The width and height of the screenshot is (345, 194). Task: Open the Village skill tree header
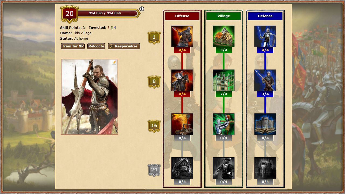[x=224, y=16]
